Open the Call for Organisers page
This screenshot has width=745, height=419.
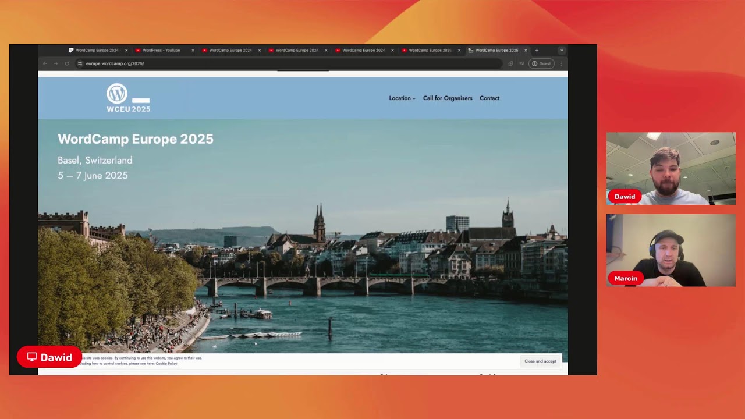point(448,98)
